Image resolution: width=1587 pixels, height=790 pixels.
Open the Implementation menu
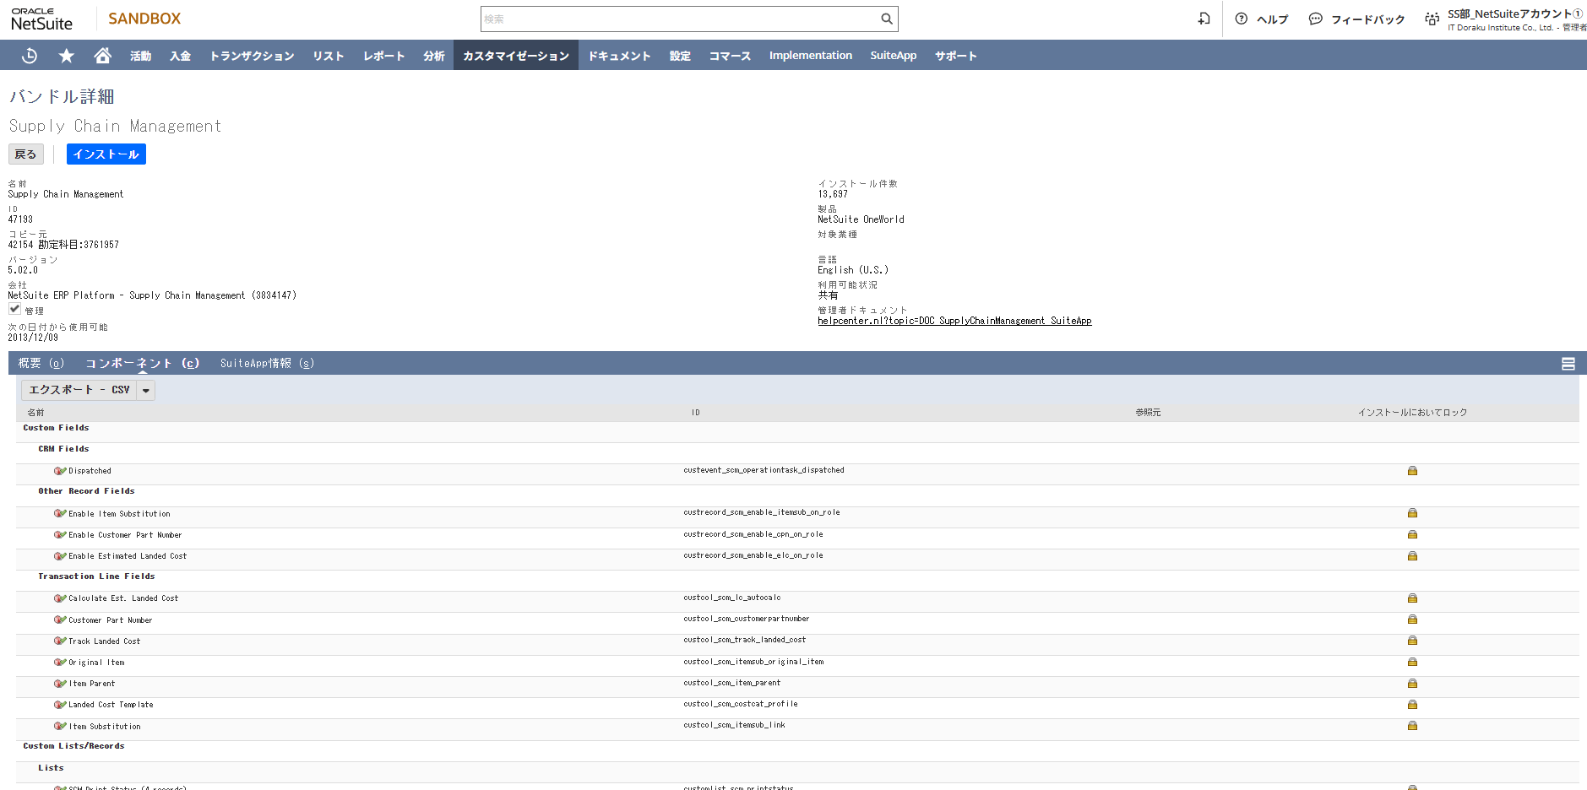[x=811, y=56]
